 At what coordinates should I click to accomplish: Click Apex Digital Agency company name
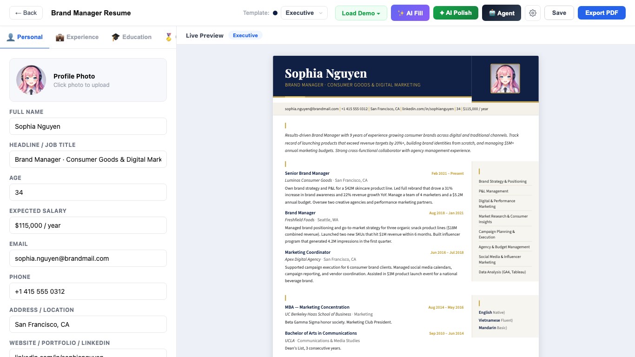[303, 259]
